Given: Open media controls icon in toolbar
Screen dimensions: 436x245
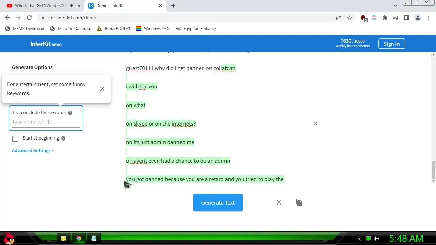Looking at the screenshot, I should pos(395,18).
